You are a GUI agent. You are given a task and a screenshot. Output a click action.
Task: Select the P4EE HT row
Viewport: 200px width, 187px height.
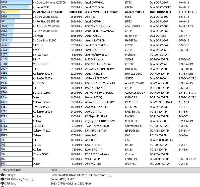tap(100, 45)
